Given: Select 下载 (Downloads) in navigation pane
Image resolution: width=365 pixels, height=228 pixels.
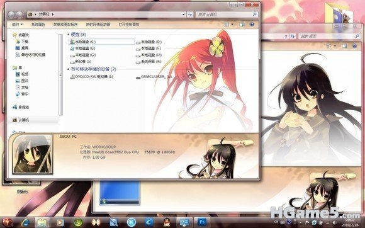Looking at the screenshot, I should pos(22,42).
